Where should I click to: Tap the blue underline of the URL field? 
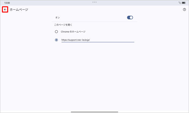[x=98, y=42]
